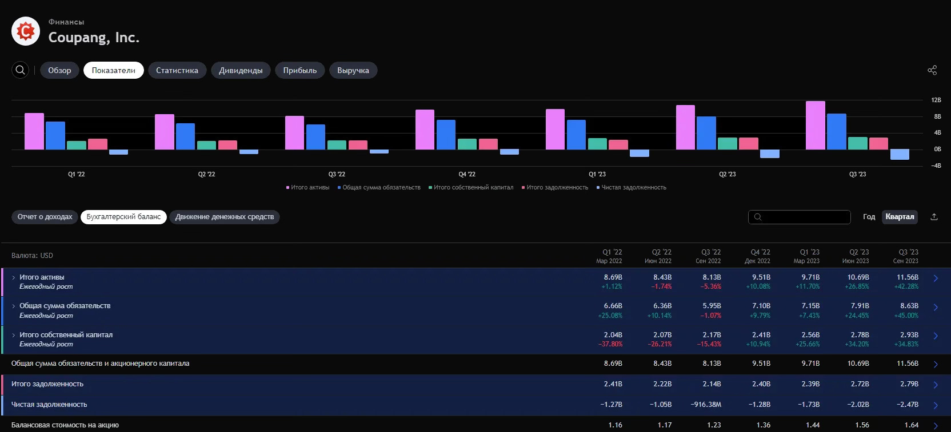Click the Coupang red logo icon

click(26, 31)
